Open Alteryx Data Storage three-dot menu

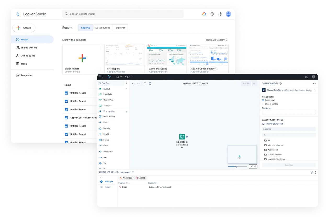(314, 90)
